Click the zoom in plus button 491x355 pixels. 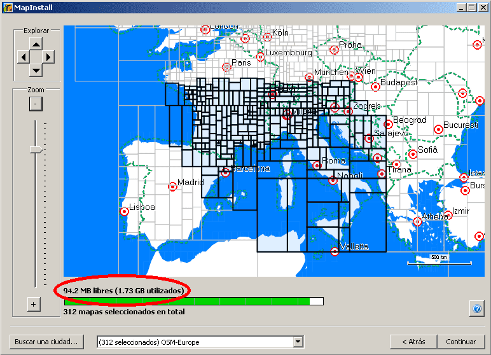point(34,304)
